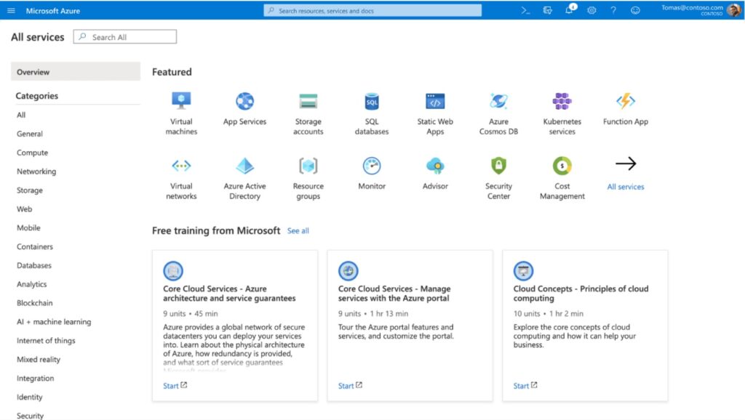The height and width of the screenshot is (420, 745).
Task: Open Core Cloud Services architecture card title
Action: pyautogui.click(x=229, y=294)
